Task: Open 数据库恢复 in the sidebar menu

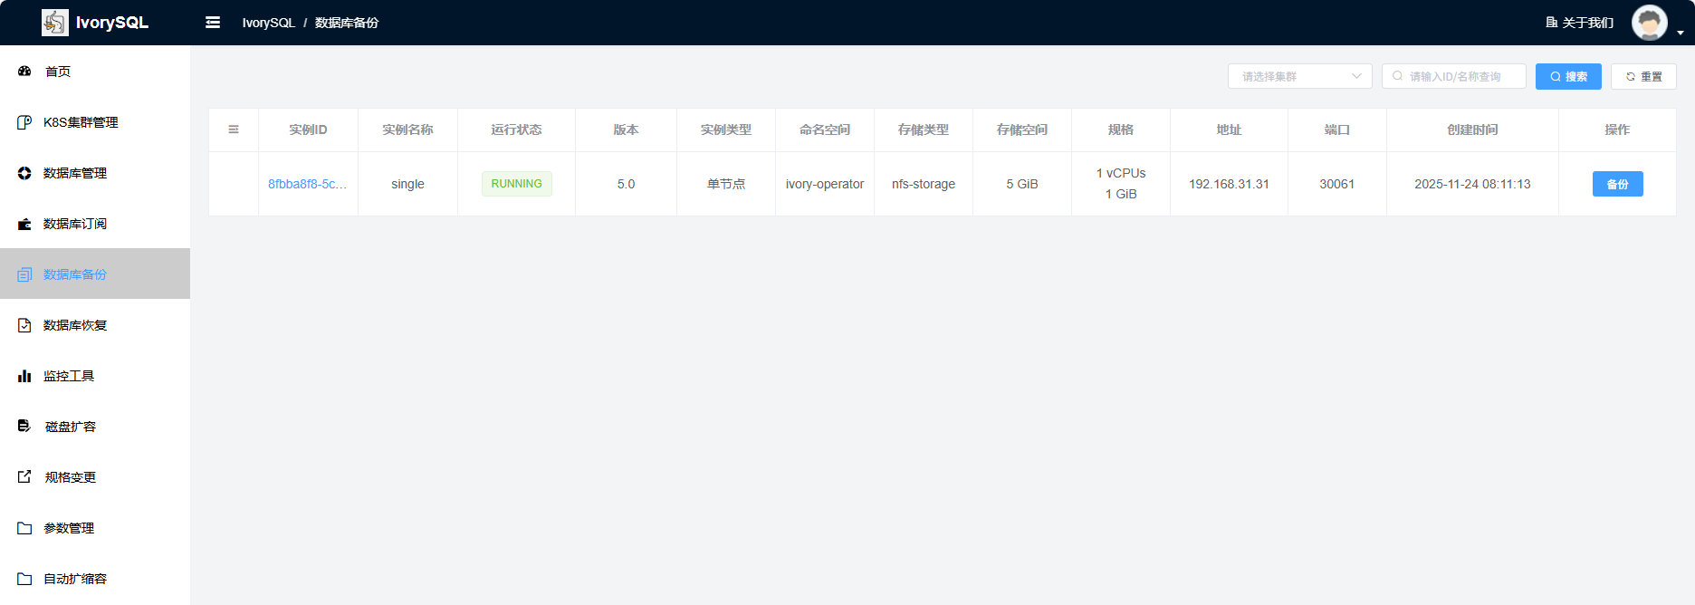Action: pyautogui.click(x=75, y=325)
